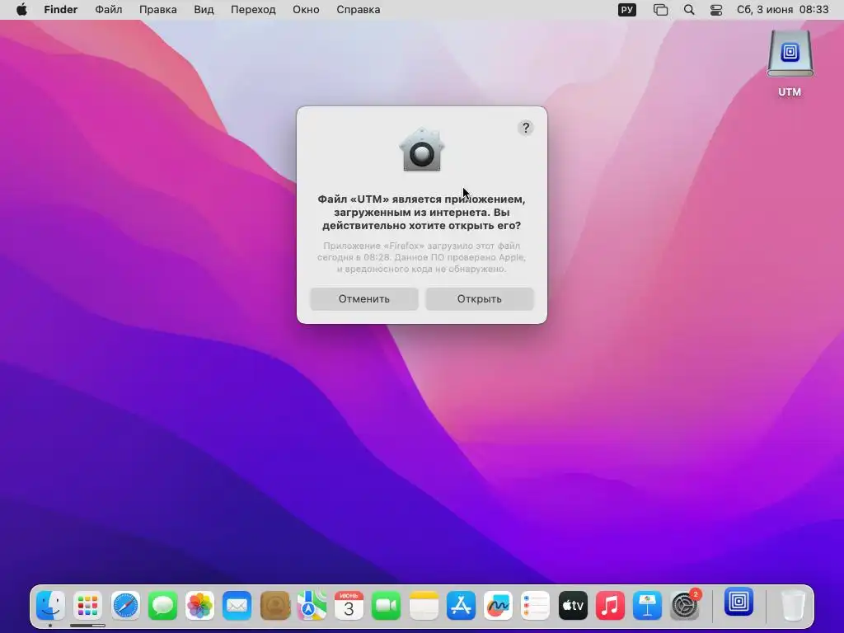This screenshot has height=633, width=844.
Task: Open Spotlight search in menu bar
Action: tap(689, 10)
